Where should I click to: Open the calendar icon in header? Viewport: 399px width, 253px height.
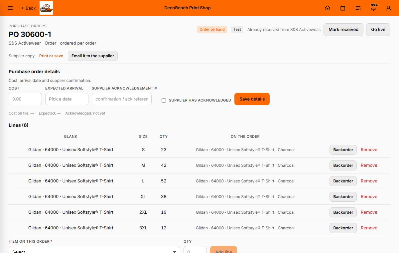tap(343, 8)
